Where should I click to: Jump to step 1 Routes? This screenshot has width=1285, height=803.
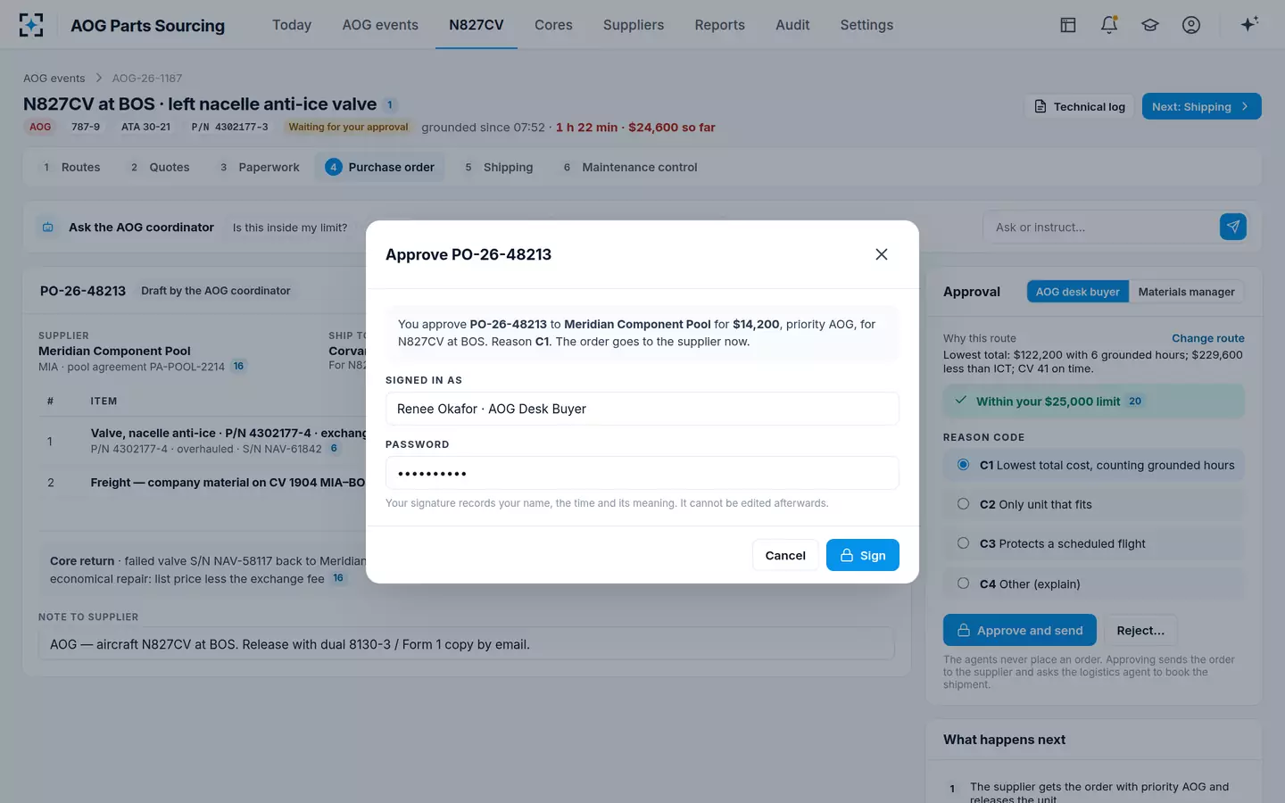coord(70,167)
